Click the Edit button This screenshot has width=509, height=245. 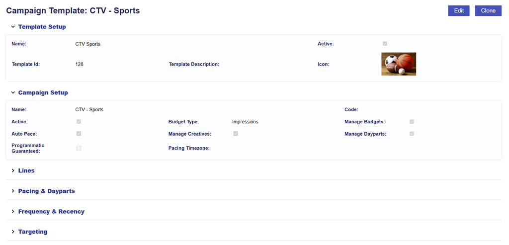[459, 11]
